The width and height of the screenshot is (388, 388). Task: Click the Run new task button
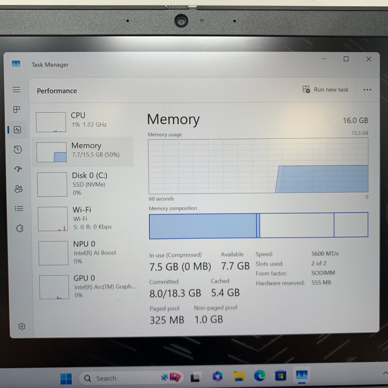point(325,89)
